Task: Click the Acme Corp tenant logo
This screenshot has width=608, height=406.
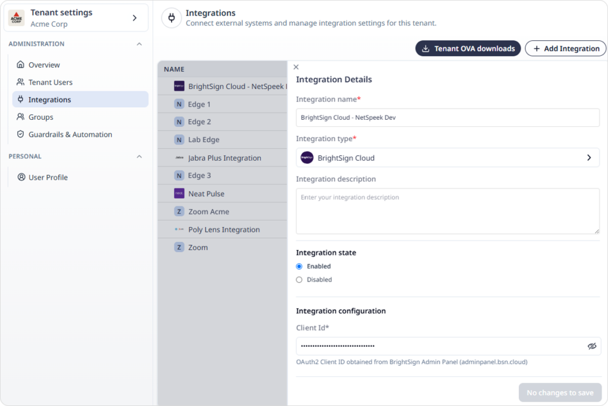Action: 16,18
